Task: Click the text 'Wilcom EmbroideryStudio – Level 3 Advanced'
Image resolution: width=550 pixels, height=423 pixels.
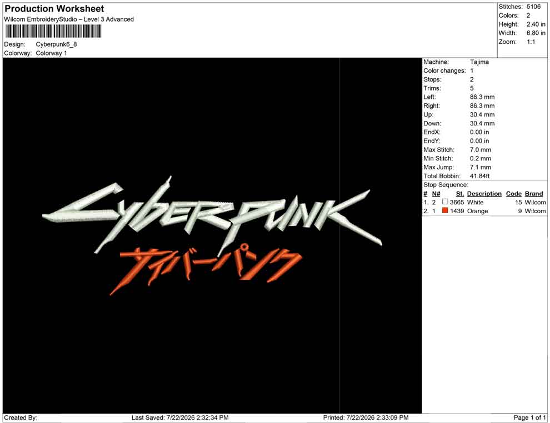Action: 69,19
